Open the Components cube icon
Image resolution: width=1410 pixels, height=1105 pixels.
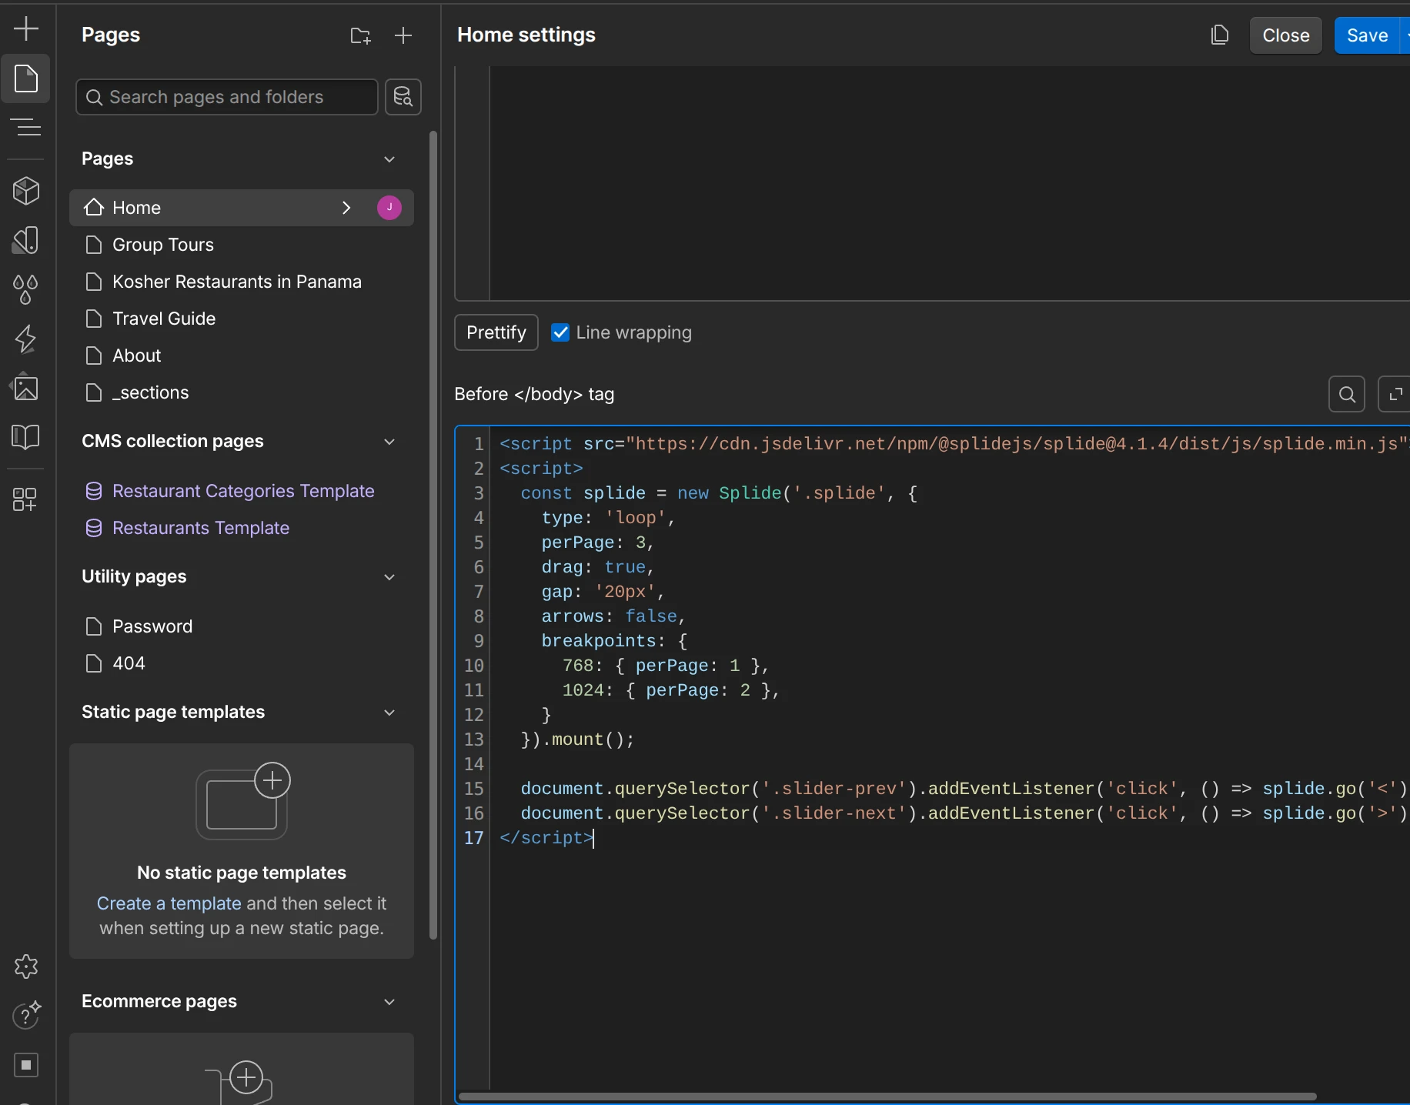click(x=26, y=191)
